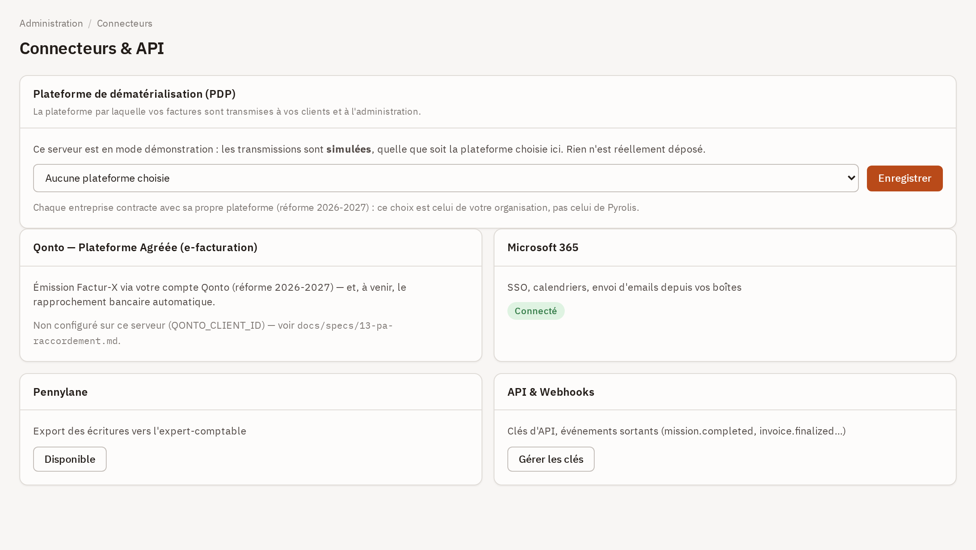976x550 pixels.
Task: Click 'SSO, calendriers, envoi d'emails' description
Action: click(624, 288)
